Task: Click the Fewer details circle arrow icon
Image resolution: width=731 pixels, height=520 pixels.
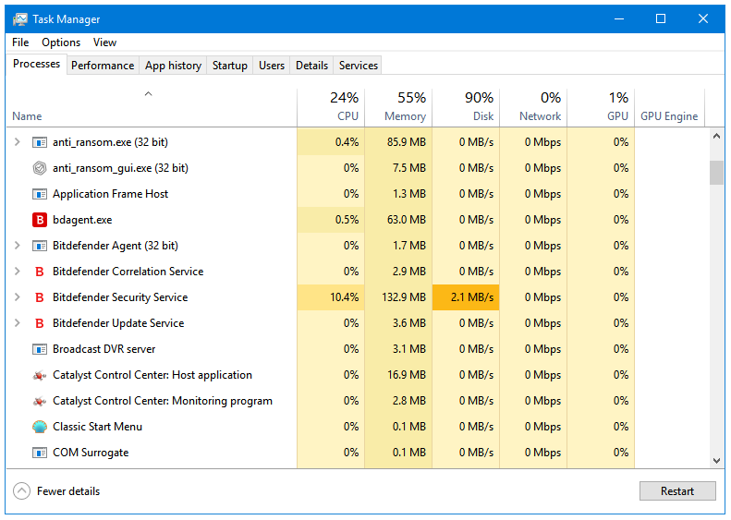Action: pyautogui.click(x=21, y=491)
